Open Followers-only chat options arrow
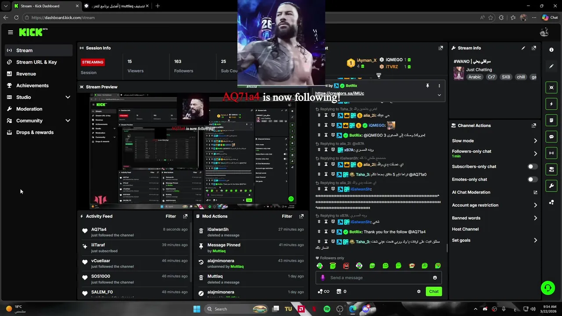The image size is (562, 316). click(535, 154)
